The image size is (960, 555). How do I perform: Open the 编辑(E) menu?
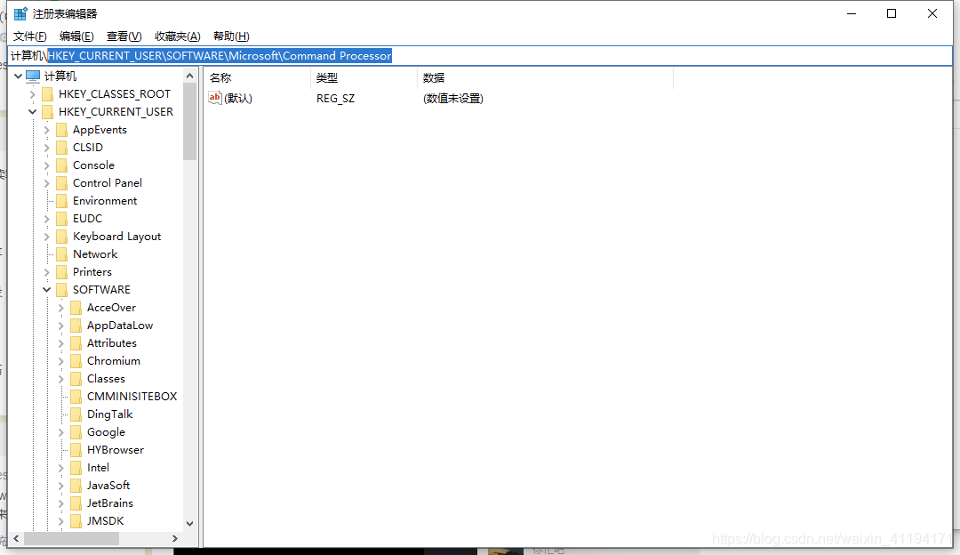(76, 36)
